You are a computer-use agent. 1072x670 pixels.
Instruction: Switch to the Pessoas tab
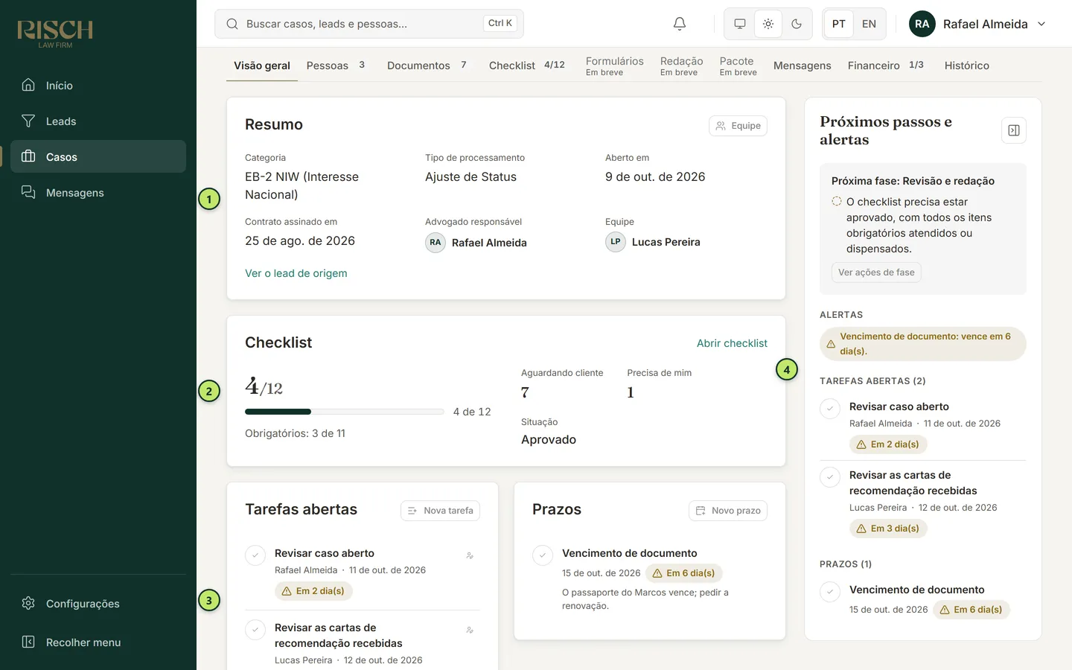pyautogui.click(x=335, y=66)
